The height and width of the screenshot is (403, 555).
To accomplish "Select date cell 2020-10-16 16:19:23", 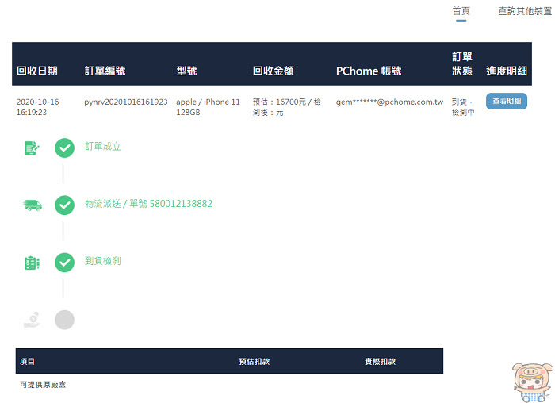I will pos(37,107).
